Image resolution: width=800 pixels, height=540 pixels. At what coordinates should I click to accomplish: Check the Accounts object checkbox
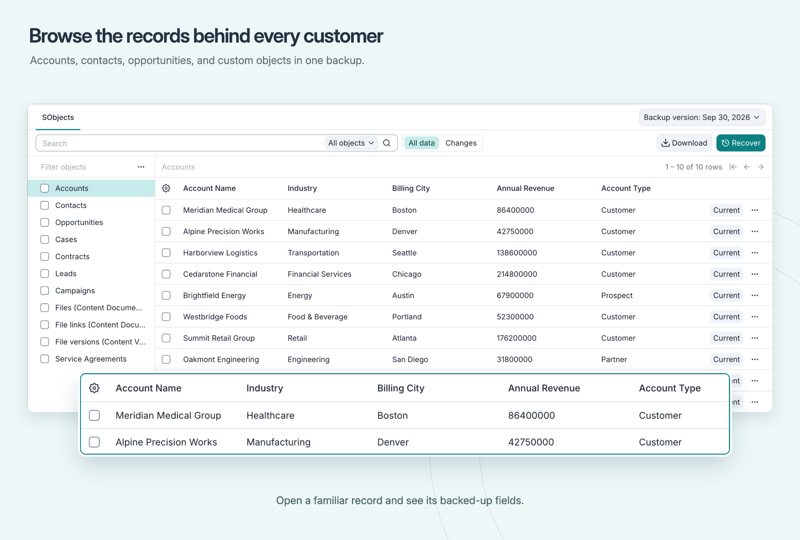pos(45,188)
